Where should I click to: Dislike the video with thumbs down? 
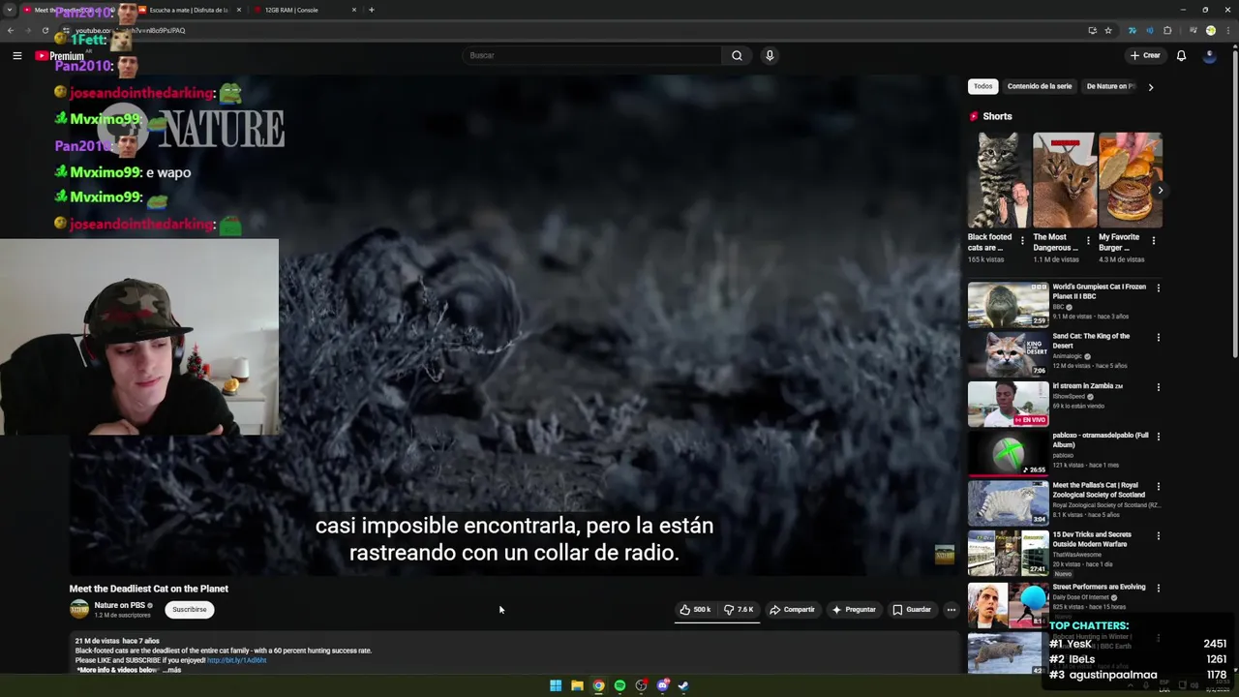pyautogui.click(x=739, y=610)
